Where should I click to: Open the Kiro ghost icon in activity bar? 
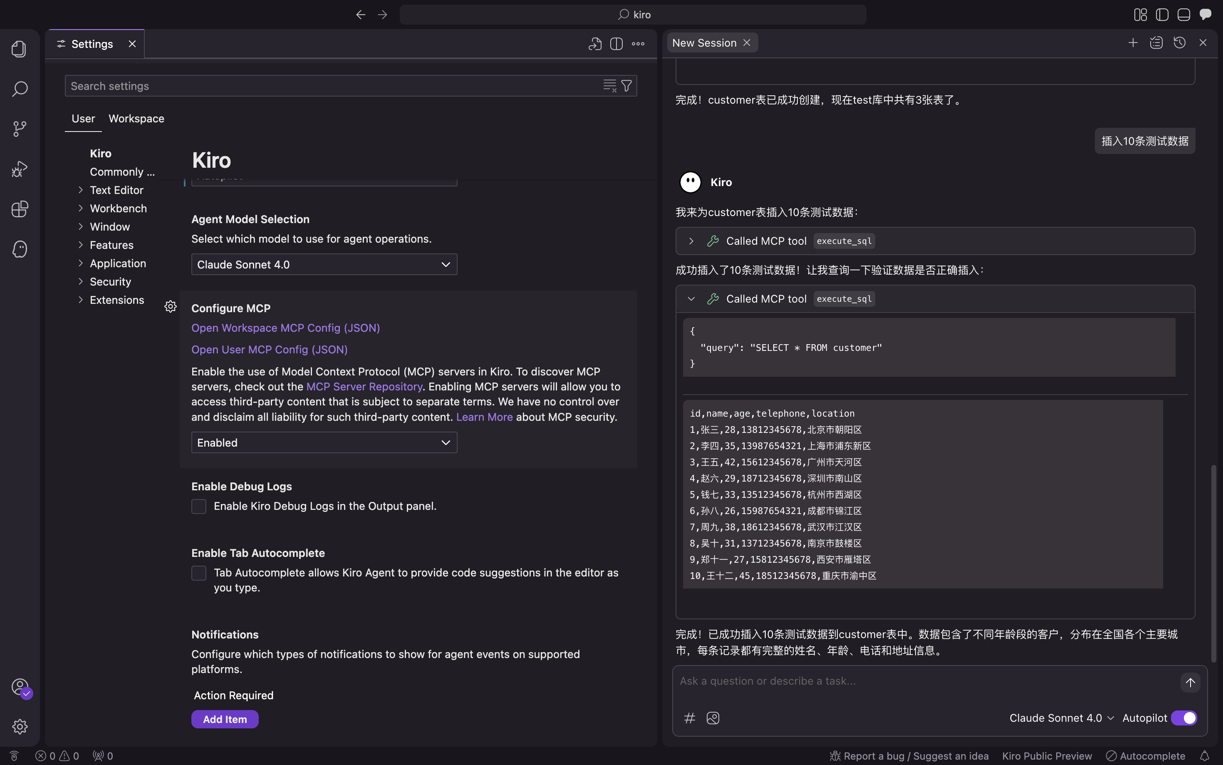click(20, 249)
